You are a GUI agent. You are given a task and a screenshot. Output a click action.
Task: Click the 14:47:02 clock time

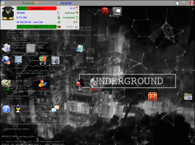pos(66,3)
